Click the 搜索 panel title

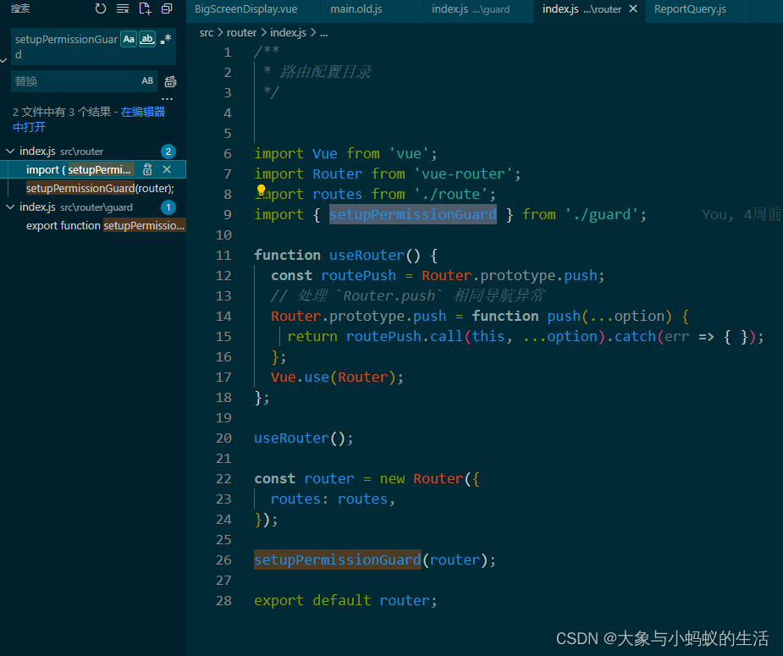click(x=20, y=8)
